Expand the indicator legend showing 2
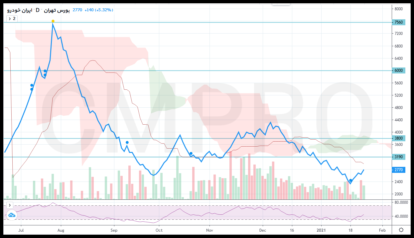414x238 pixels. pos(12,19)
